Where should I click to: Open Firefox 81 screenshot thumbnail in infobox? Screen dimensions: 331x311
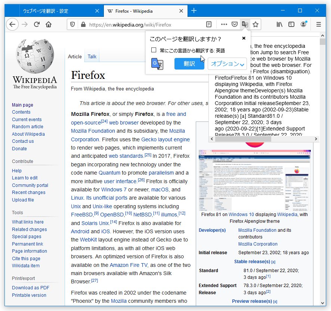[x=254, y=180]
